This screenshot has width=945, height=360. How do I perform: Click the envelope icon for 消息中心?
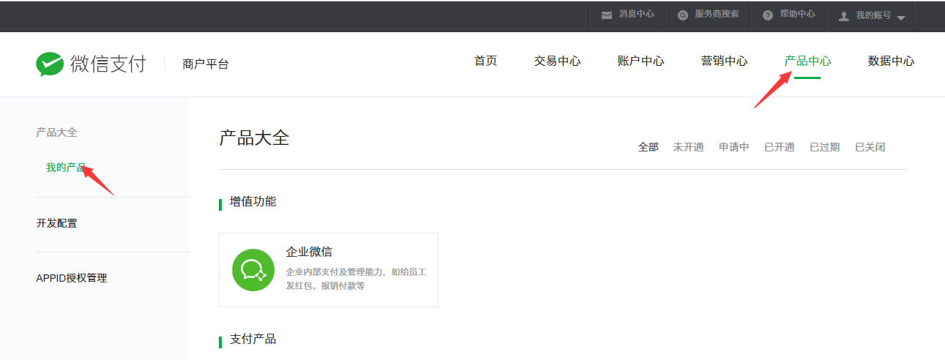607,15
